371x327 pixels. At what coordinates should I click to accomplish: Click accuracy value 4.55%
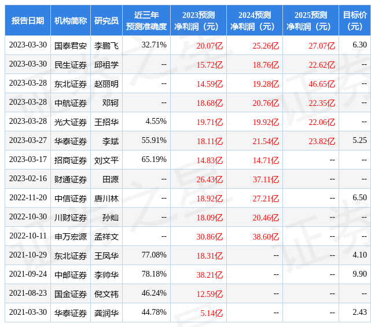[x=156, y=121]
